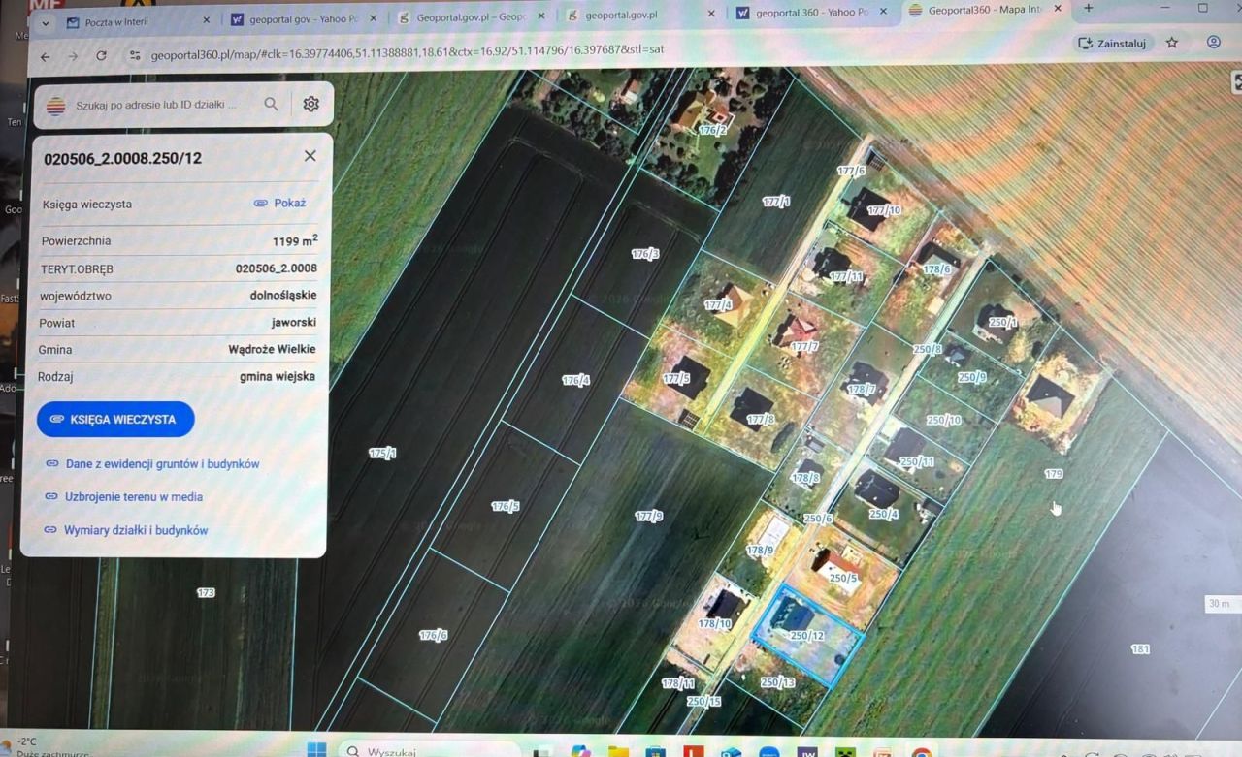Open Dane z ewidencji gruntów i budynków
This screenshot has height=757, width=1242.
click(x=152, y=464)
